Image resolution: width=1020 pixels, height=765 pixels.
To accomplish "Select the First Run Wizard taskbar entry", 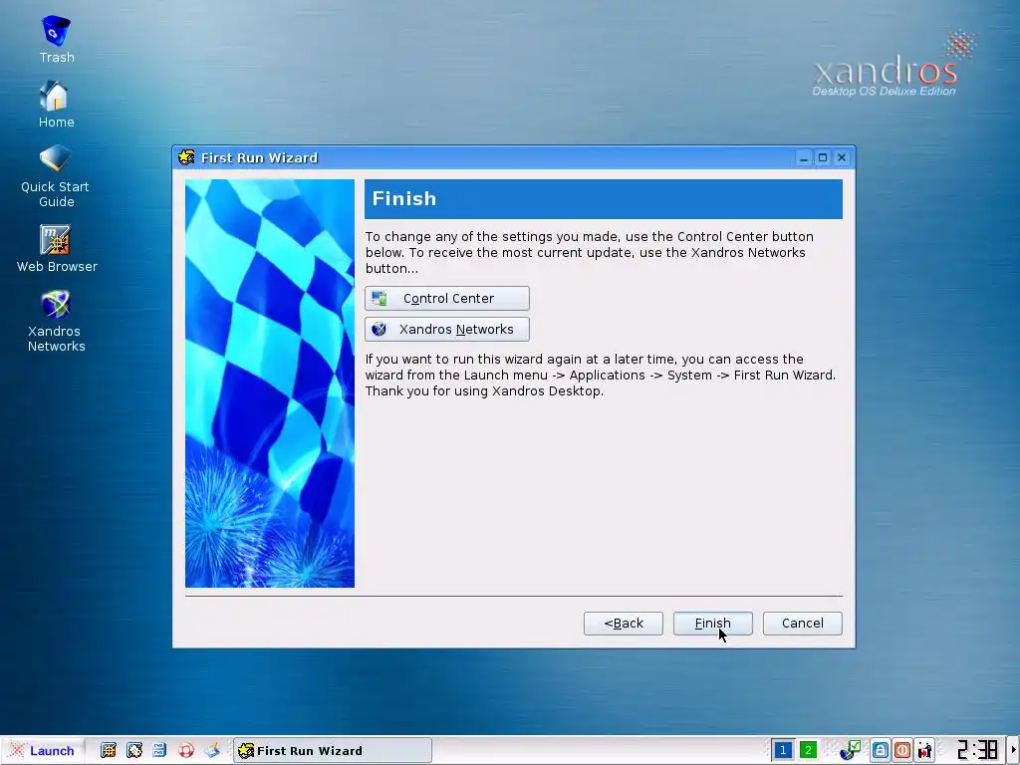I will (333, 751).
